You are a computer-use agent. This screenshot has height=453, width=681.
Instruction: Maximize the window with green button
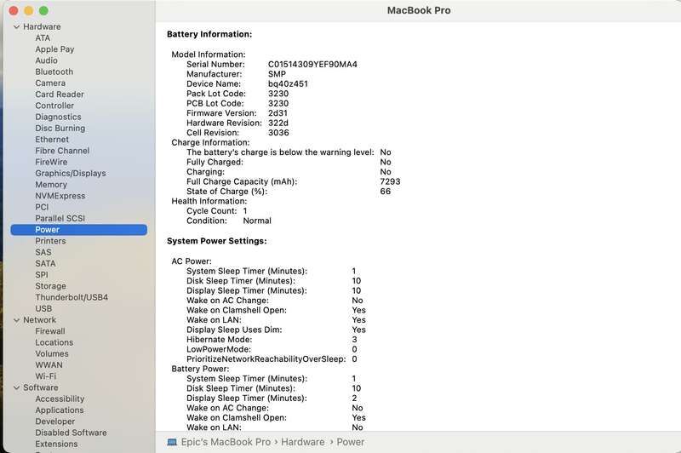tap(43, 11)
